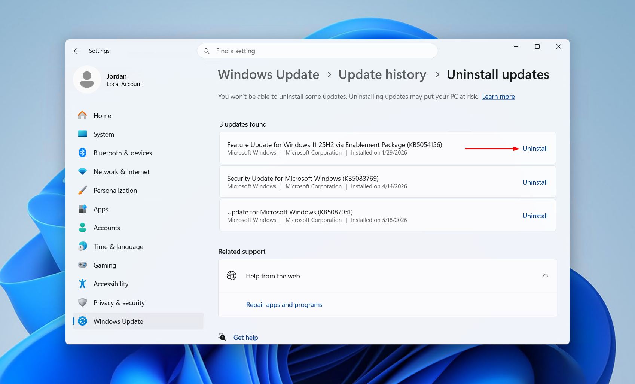Click the Apps icon in sidebar
Viewport: 635px width, 384px height.
point(82,209)
